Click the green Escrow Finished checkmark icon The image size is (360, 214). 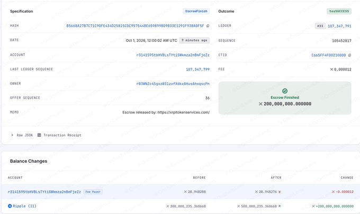285,91
